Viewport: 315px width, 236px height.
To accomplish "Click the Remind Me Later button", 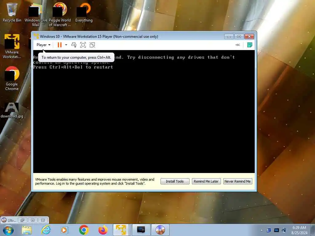I will [206, 181].
